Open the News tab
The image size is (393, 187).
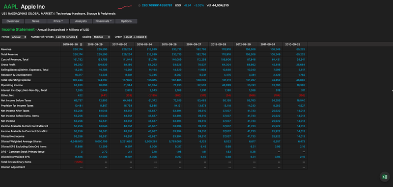[x=35, y=21]
